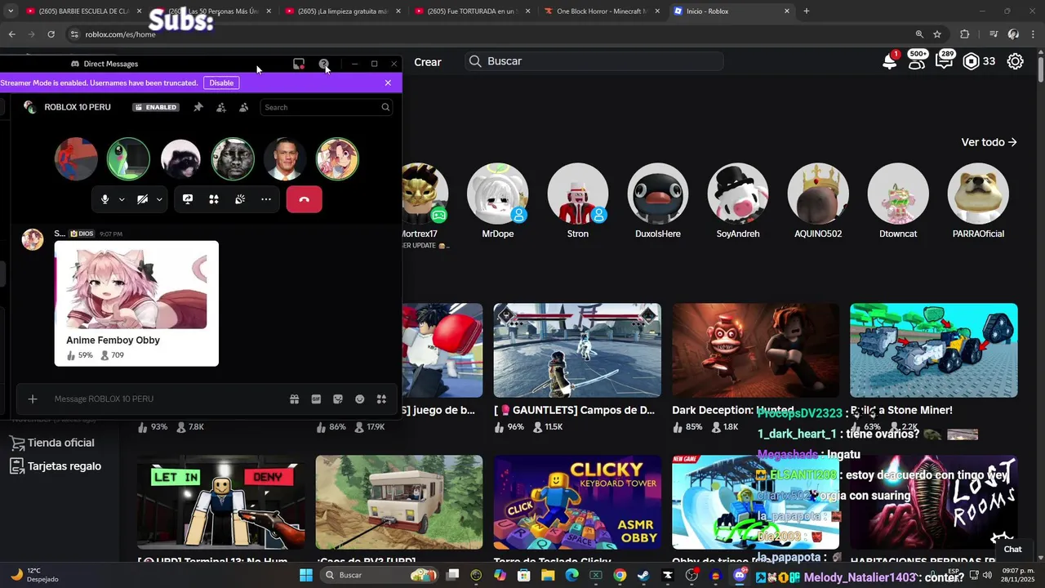Open microphone options dropdown arrow
Viewport: 1045px width, 588px height.
pyautogui.click(x=122, y=199)
